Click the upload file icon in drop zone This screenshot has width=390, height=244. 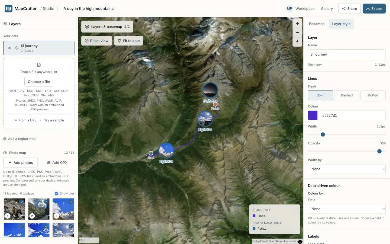tap(39, 65)
